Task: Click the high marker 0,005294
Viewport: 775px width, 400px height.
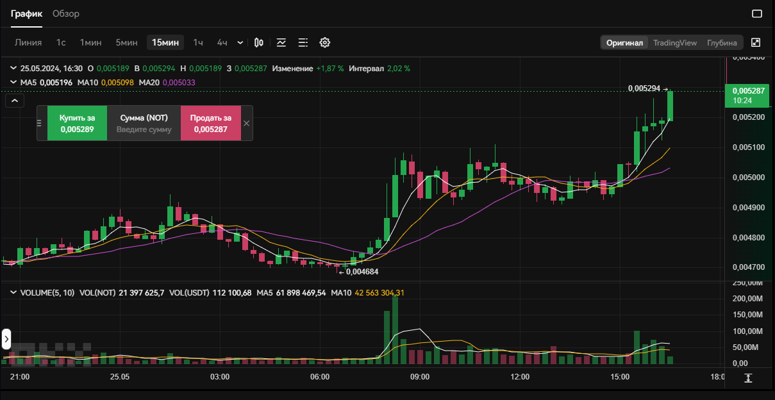Action: [644, 88]
